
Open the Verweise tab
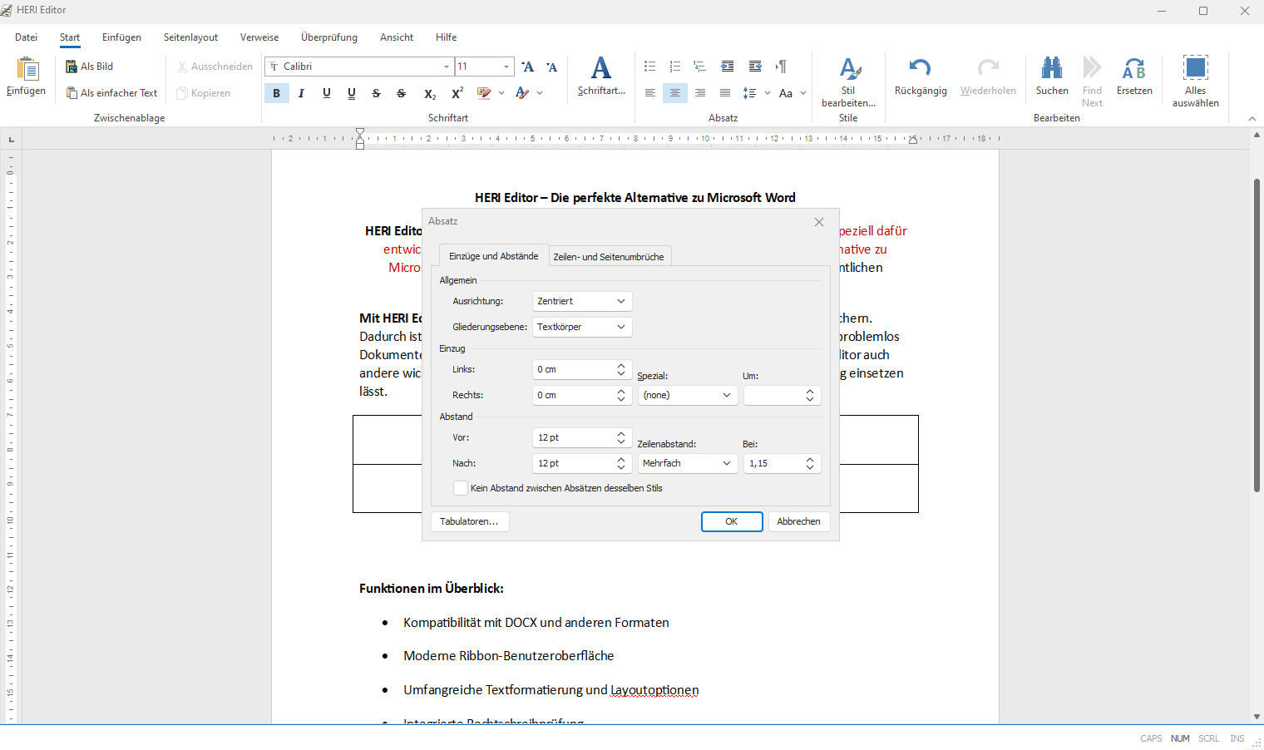[x=259, y=37]
